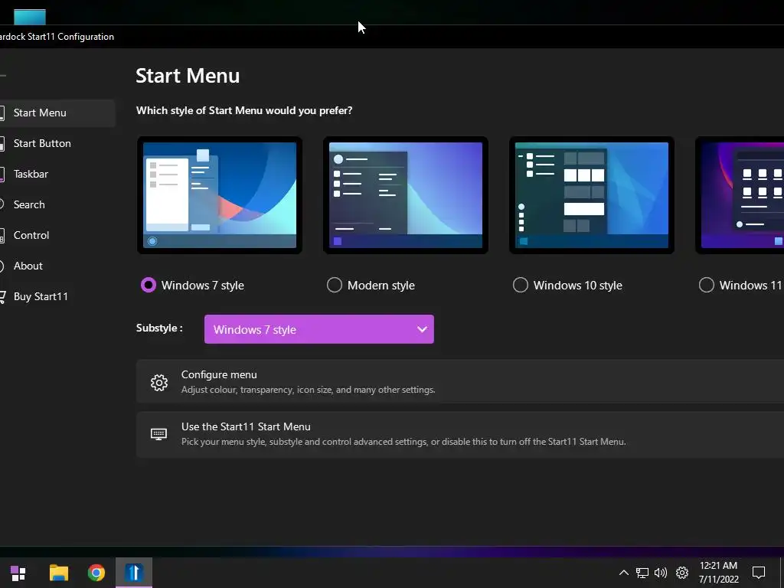The height and width of the screenshot is (588, 784).
Task: Click the volume speaker icon in tray
Action: point(661,573)
